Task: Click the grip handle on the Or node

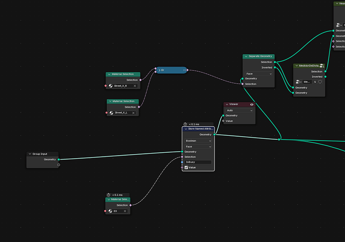Action: click(x=184, y=70)
